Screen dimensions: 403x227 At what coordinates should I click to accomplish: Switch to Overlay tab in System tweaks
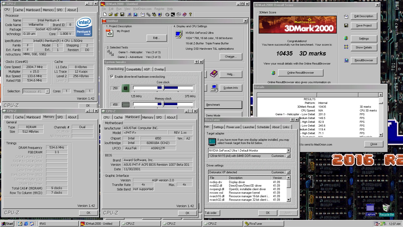(159, 69)
